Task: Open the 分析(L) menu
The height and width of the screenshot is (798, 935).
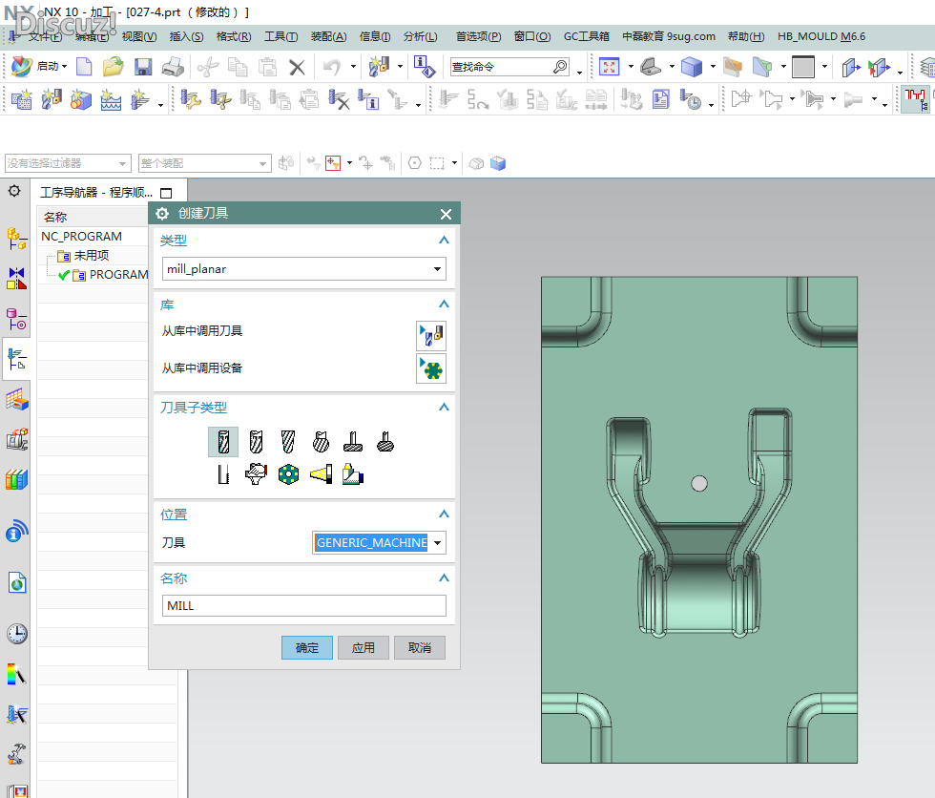Action: (421, 36)
